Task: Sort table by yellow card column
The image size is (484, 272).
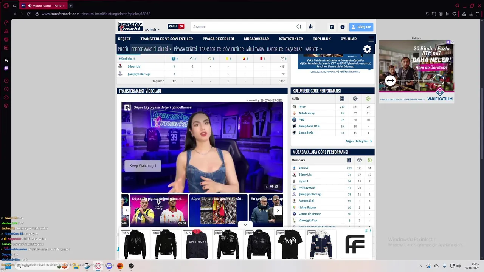Action: pyautogui.click(x=228, y=59)
